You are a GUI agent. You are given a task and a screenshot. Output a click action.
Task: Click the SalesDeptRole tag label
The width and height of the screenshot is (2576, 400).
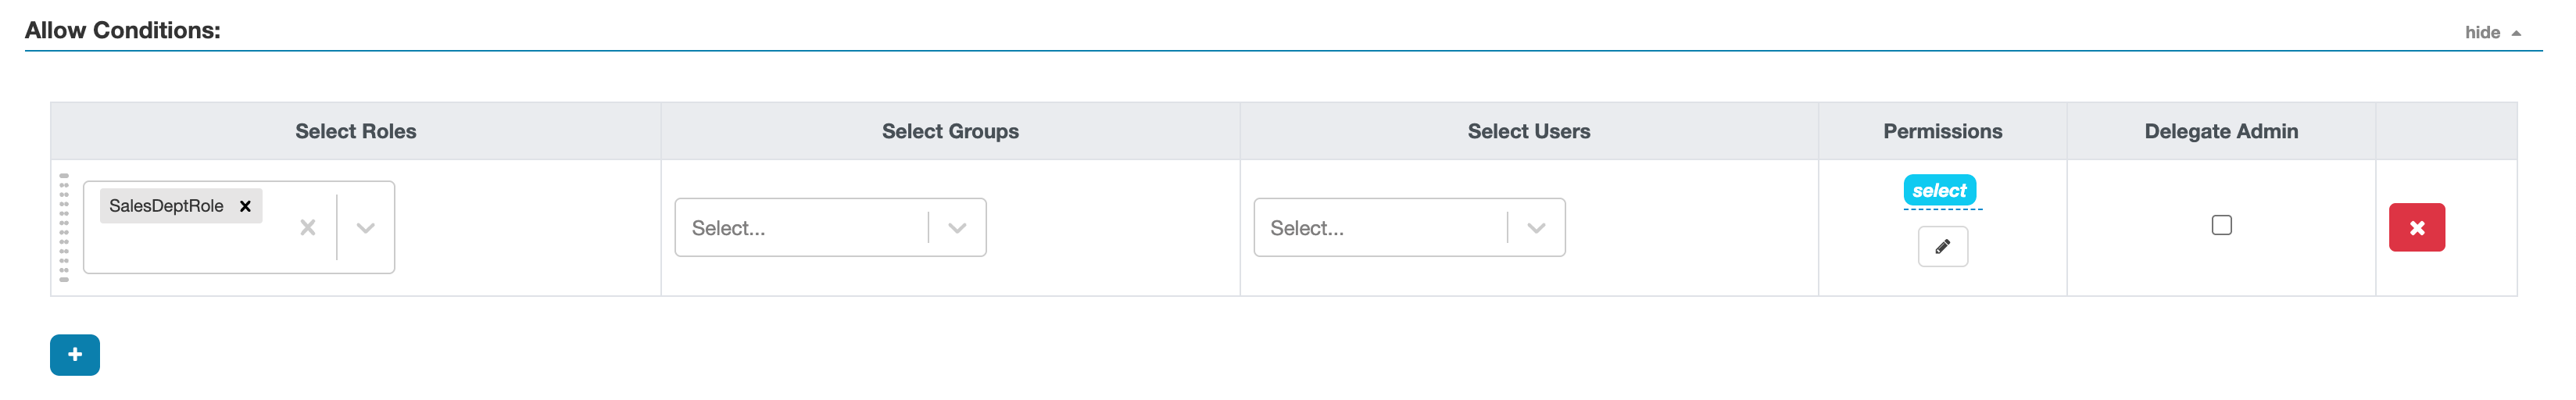point(166,206)
